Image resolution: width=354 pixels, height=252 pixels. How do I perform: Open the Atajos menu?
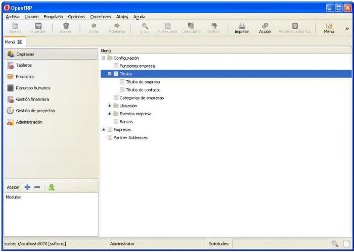(122, 17)
